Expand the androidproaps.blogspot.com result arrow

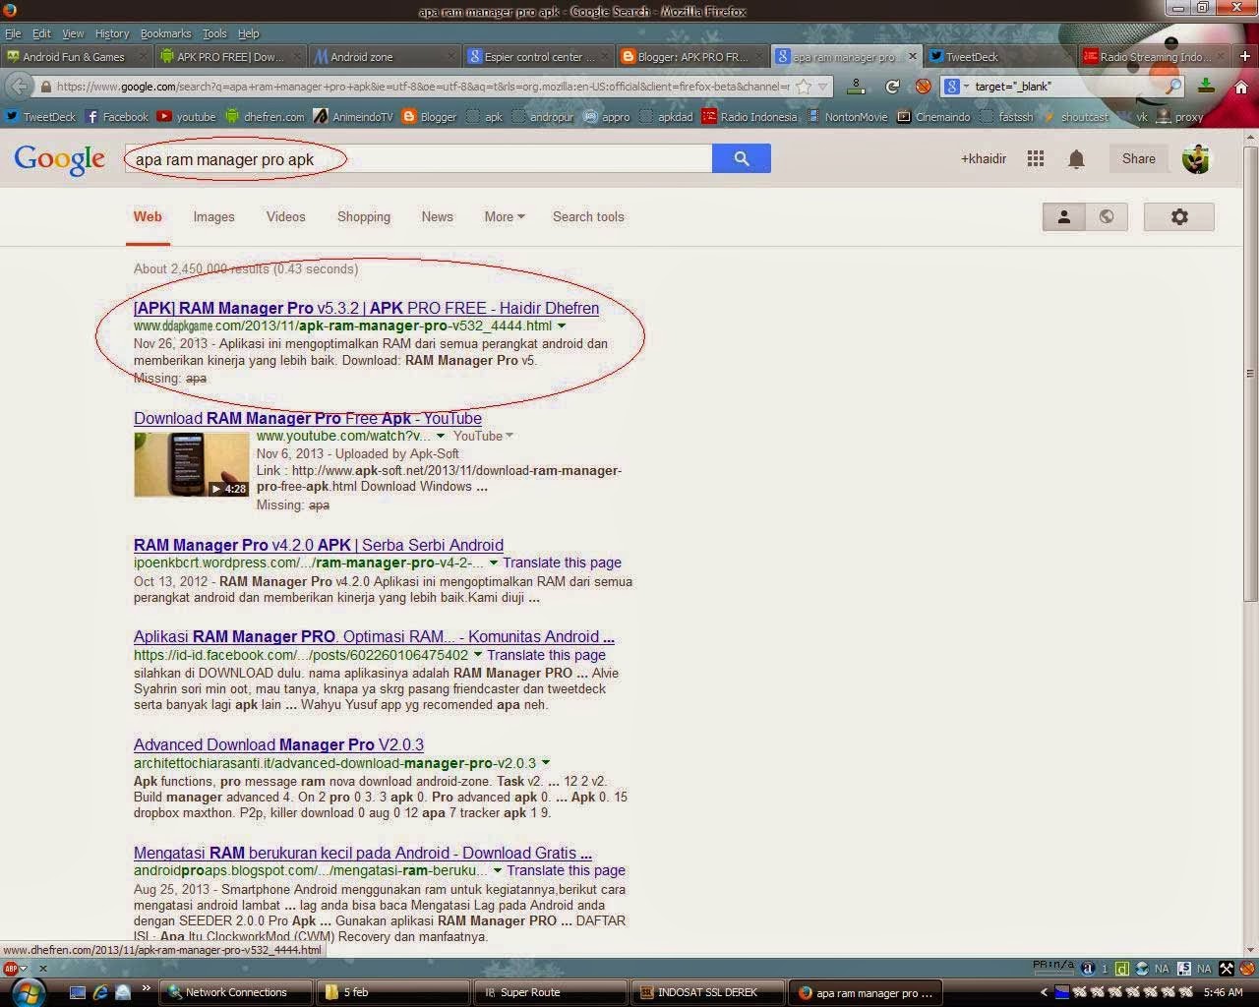498,870
